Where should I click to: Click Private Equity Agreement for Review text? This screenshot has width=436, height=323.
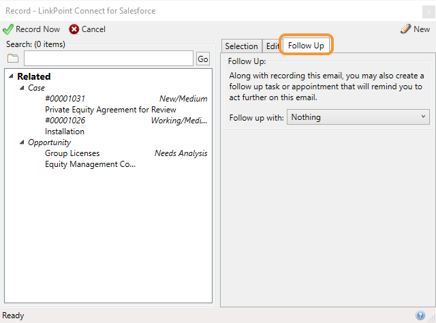110,110
